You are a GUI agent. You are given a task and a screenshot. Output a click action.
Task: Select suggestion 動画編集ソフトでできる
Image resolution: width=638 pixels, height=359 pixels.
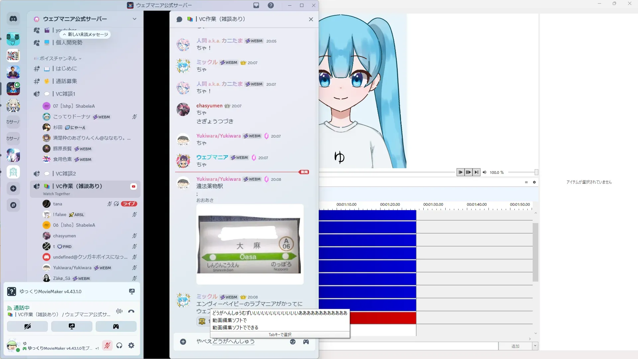[x=235, y=327]
